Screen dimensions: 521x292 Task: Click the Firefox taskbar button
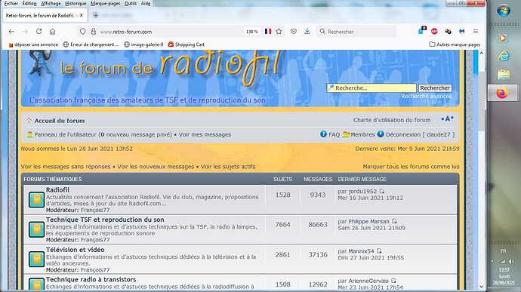point(502,93)
